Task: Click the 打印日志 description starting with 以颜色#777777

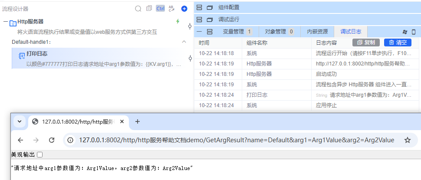Action: 104,64
